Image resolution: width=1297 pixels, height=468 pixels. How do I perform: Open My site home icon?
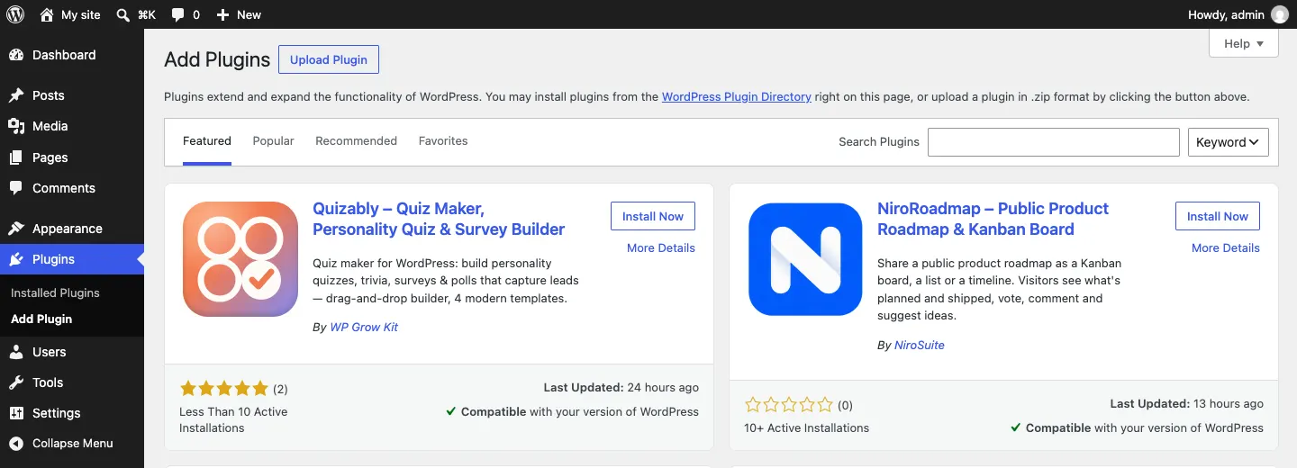[x=47, y=14]
